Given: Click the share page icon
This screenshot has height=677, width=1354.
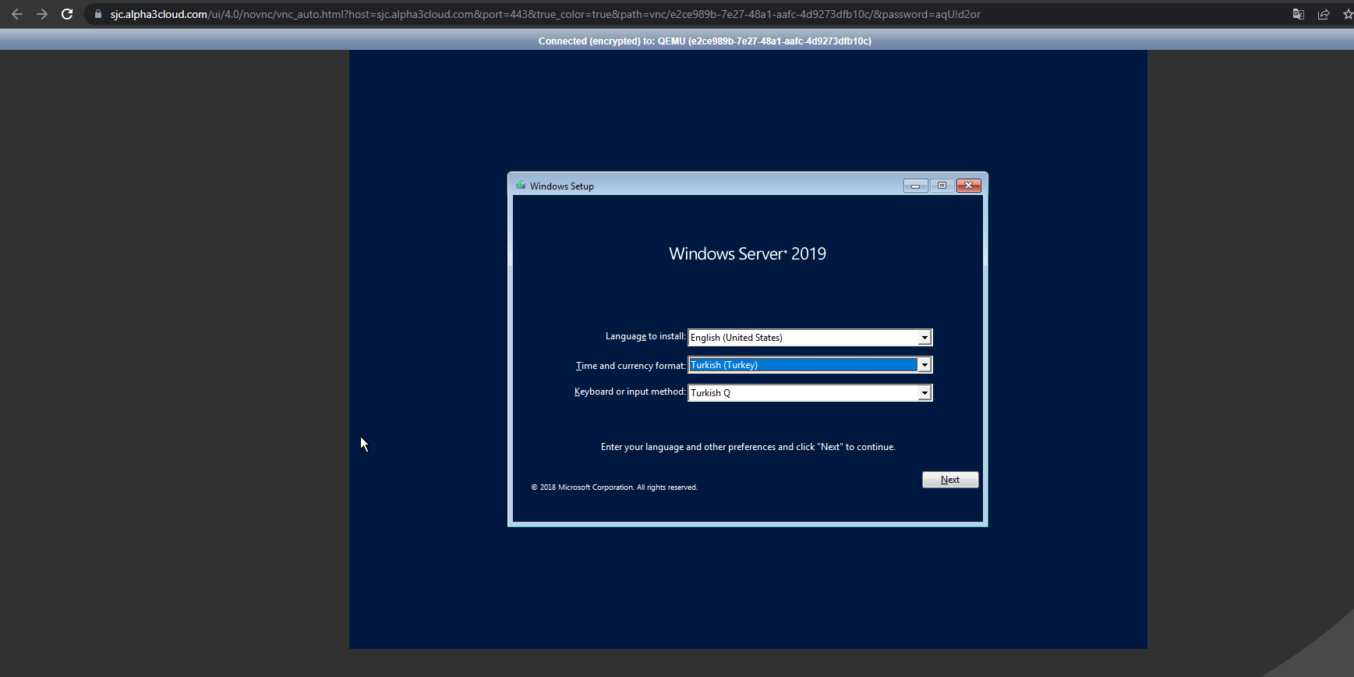Looking at the screenshot, I should coord(1323,14).
